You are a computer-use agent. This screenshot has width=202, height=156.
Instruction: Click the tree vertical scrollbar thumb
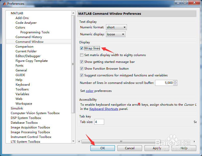[73, 64]
